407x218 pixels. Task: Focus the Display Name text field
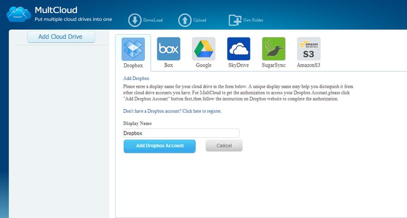[x=181, y=133]
